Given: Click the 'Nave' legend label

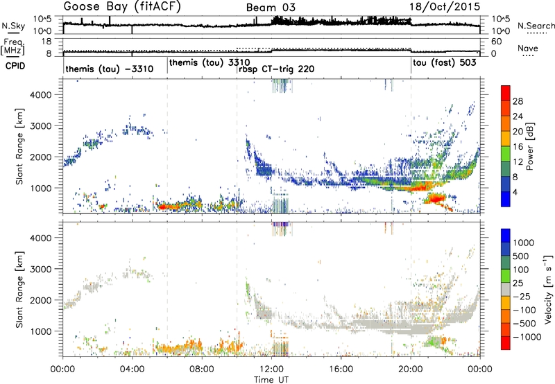Looking at the screenshot, I should click(528, 49).
